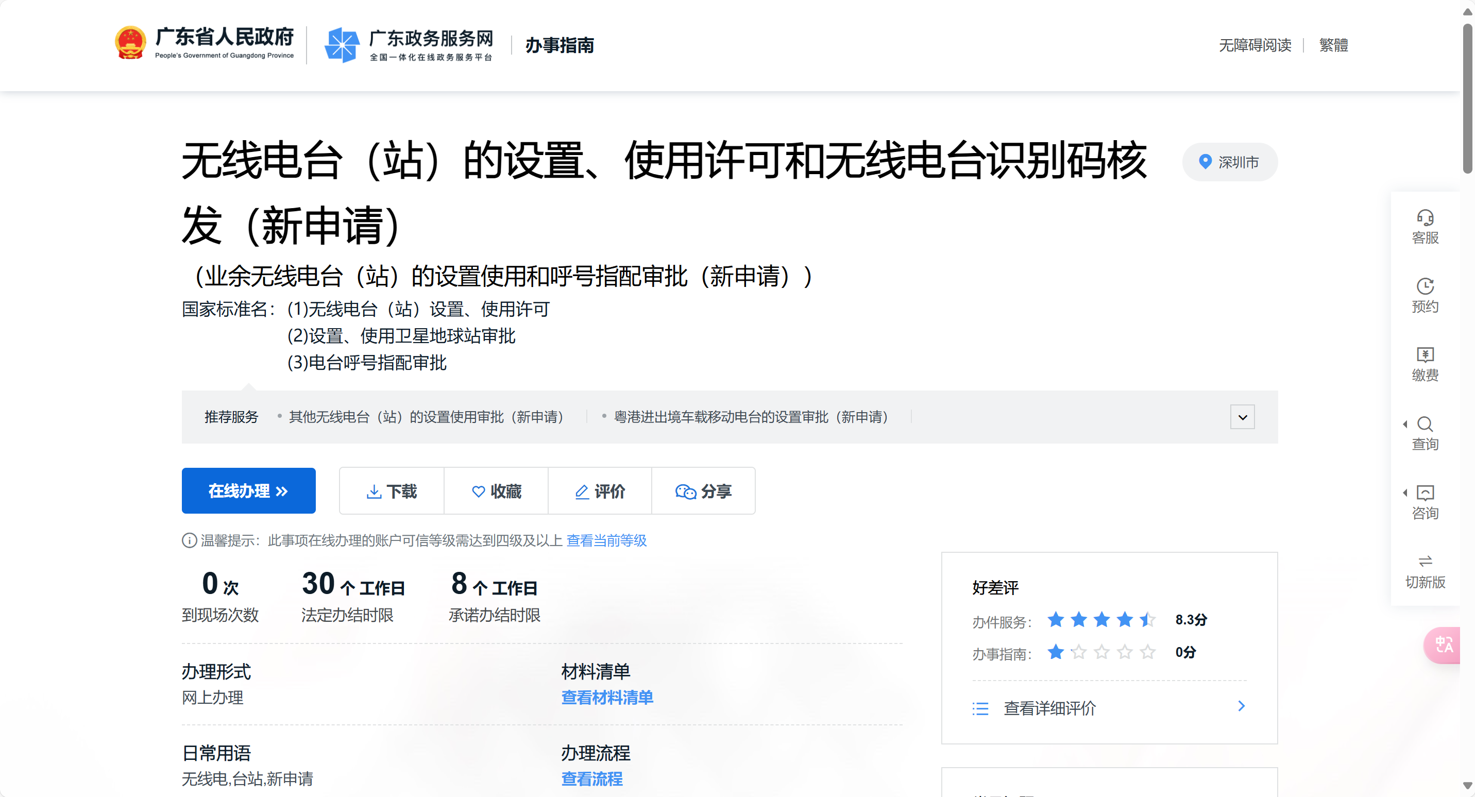Click the 深圳市 location pin badge
1475x797 pixels.
click(x=1229, y=163)
